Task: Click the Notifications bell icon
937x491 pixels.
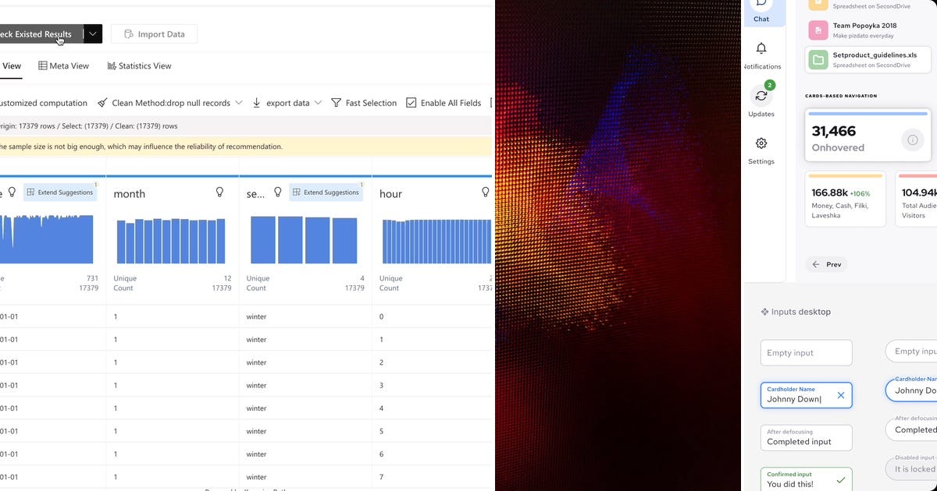Action: click(x=761, y=48)
